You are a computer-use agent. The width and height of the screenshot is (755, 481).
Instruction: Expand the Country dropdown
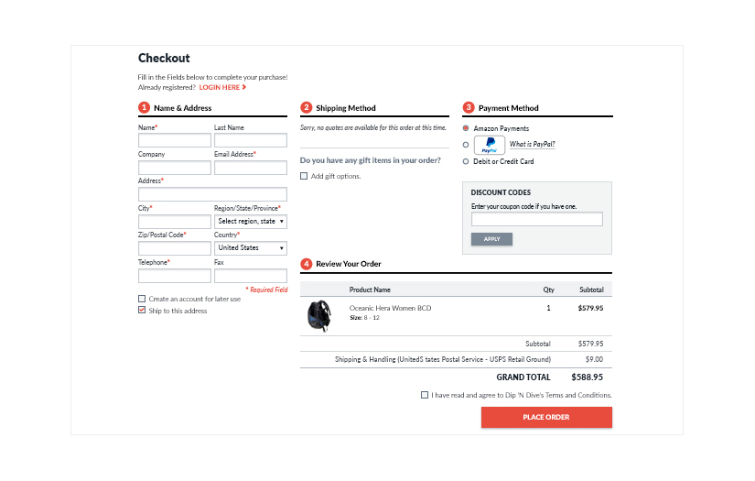[250, 248]
